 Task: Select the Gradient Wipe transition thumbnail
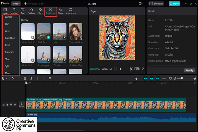76,54
